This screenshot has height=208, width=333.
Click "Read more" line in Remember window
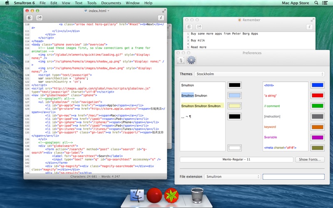199,47
